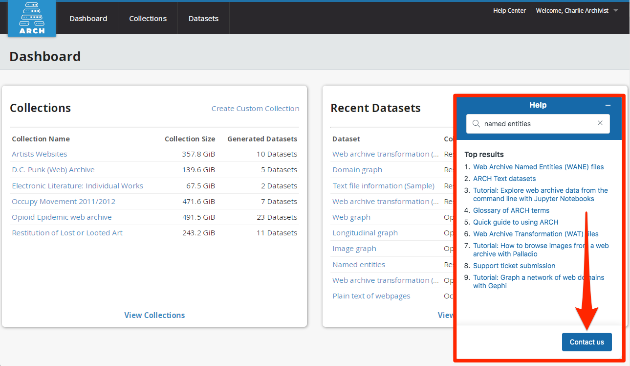630x366 pixels.
Task: Click the View Collections link
Action: coord(154,315)
